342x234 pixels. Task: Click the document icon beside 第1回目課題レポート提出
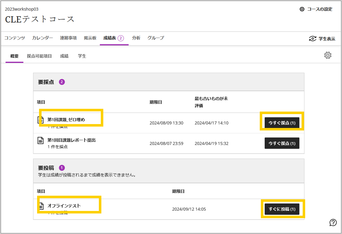pos(40,140)
